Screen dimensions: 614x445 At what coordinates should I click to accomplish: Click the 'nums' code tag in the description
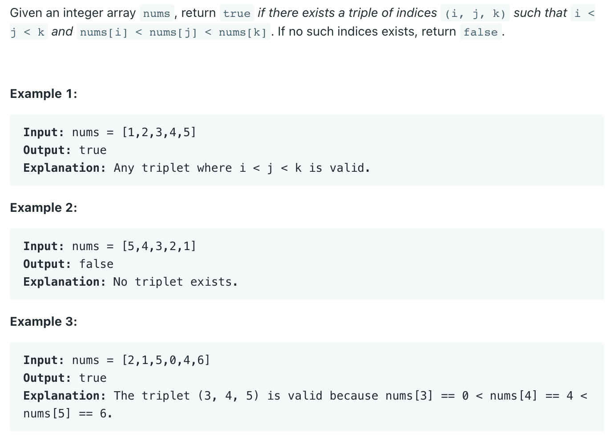pos(157,13)
